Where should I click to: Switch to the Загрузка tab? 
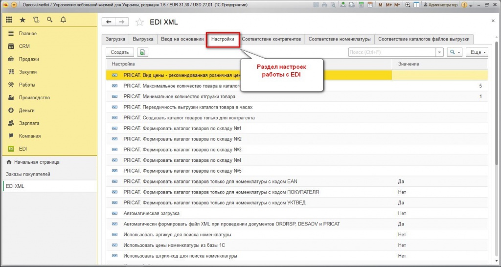[115, 39]
